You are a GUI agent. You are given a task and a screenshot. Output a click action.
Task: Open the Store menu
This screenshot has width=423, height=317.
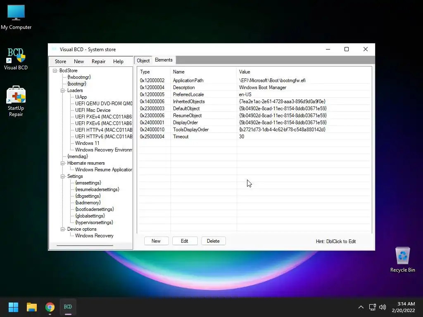60,62
